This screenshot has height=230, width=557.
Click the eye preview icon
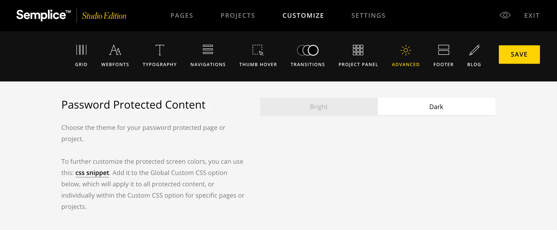click(505, 15)
